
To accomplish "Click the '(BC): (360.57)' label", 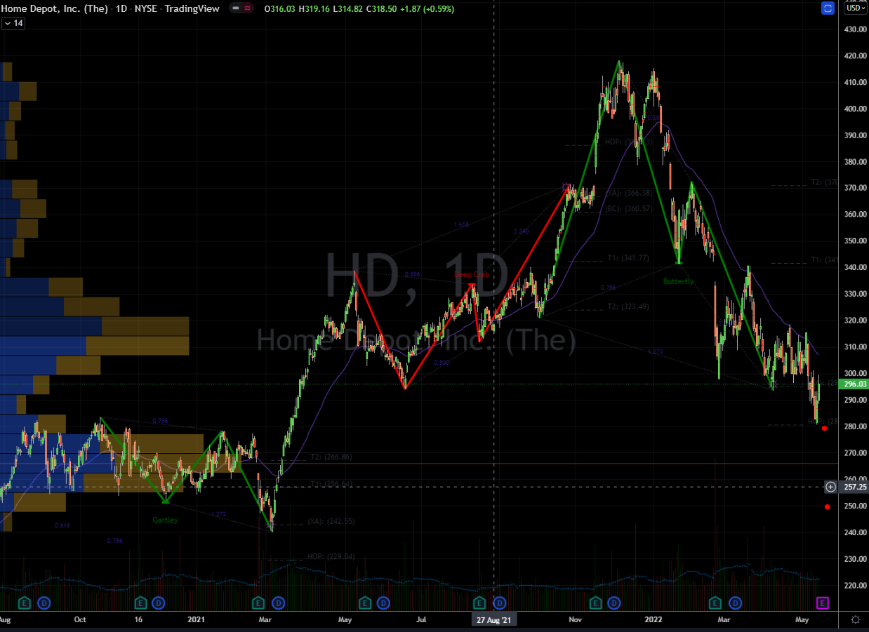I will pyautogui.click(x=629, y=208).
